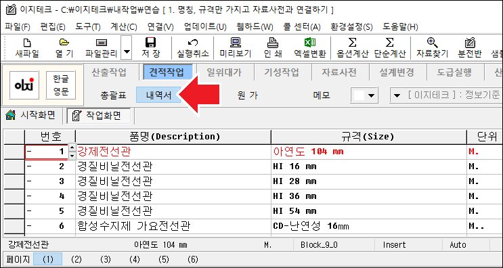The height and width of the screenshot is (268, 503).
Task: Open 계산(C) menu
Action: click(124, 26)
